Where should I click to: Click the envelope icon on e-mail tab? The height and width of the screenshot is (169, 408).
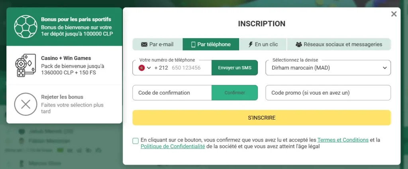(x=144, y=45)
